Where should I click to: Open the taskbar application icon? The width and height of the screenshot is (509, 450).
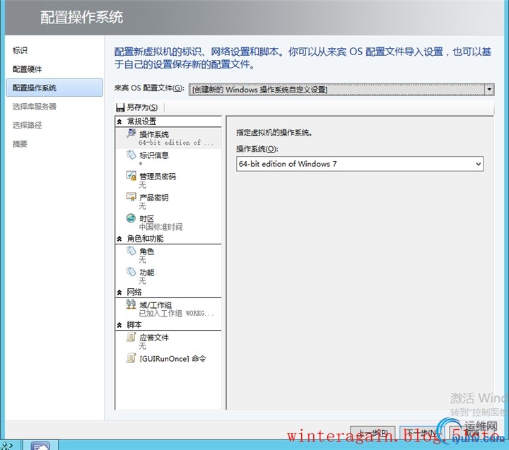click(40, 446)
